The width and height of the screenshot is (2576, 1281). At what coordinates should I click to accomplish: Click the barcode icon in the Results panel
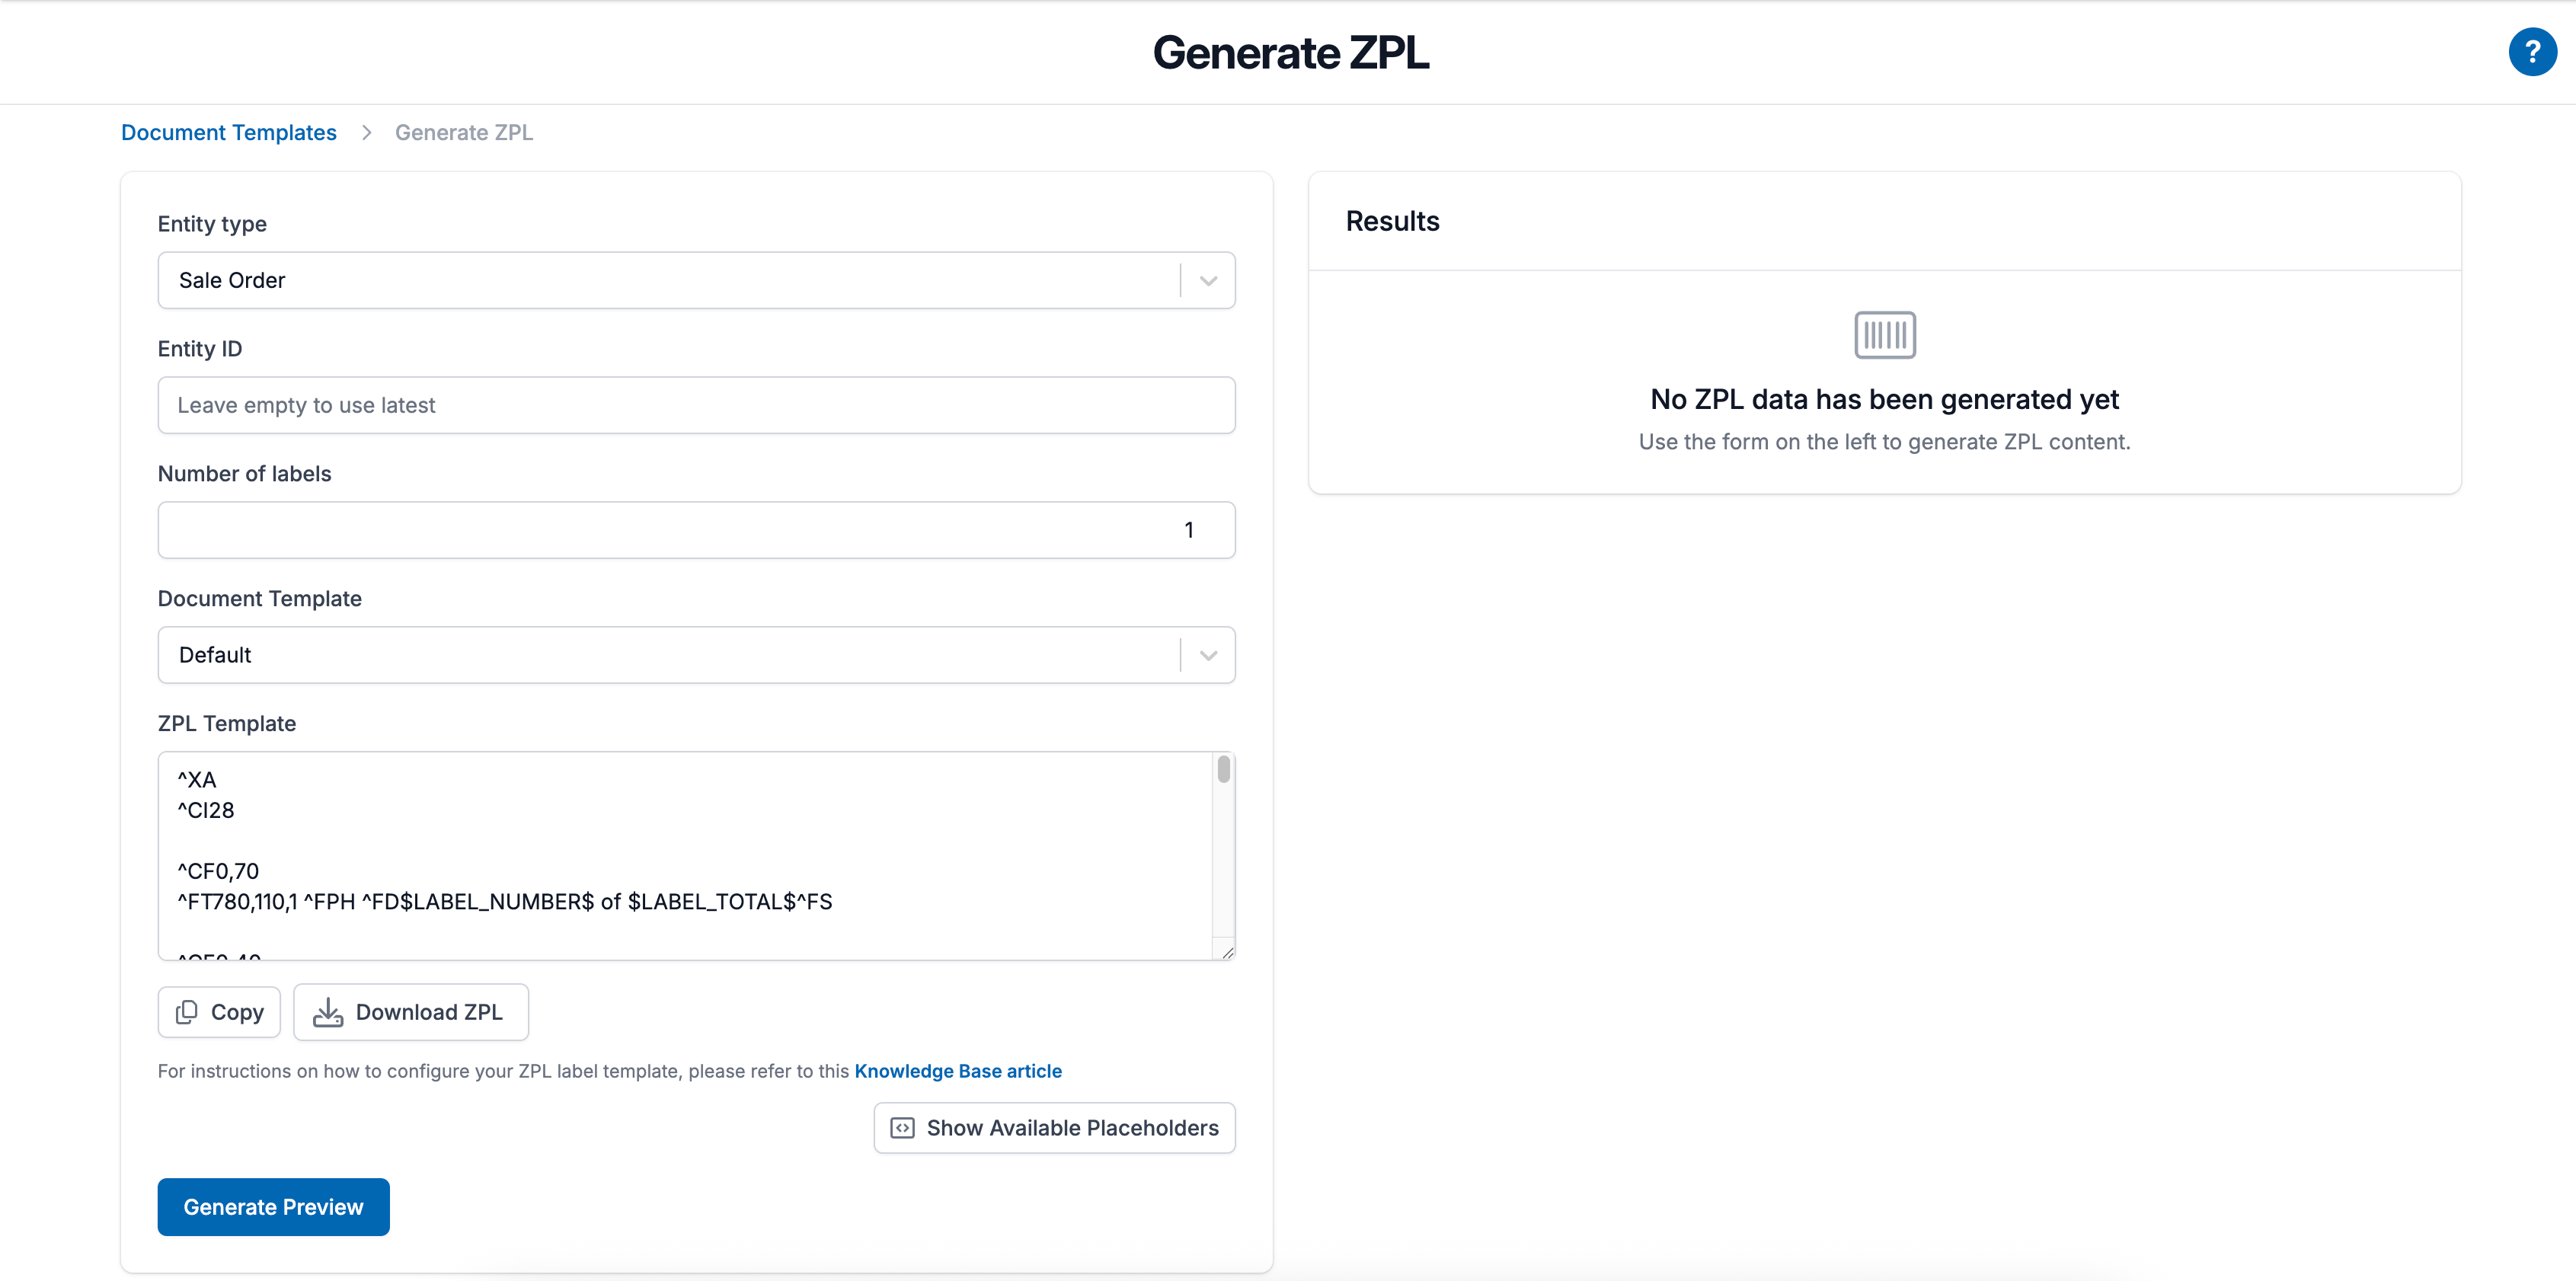[x=1884, y=335]
